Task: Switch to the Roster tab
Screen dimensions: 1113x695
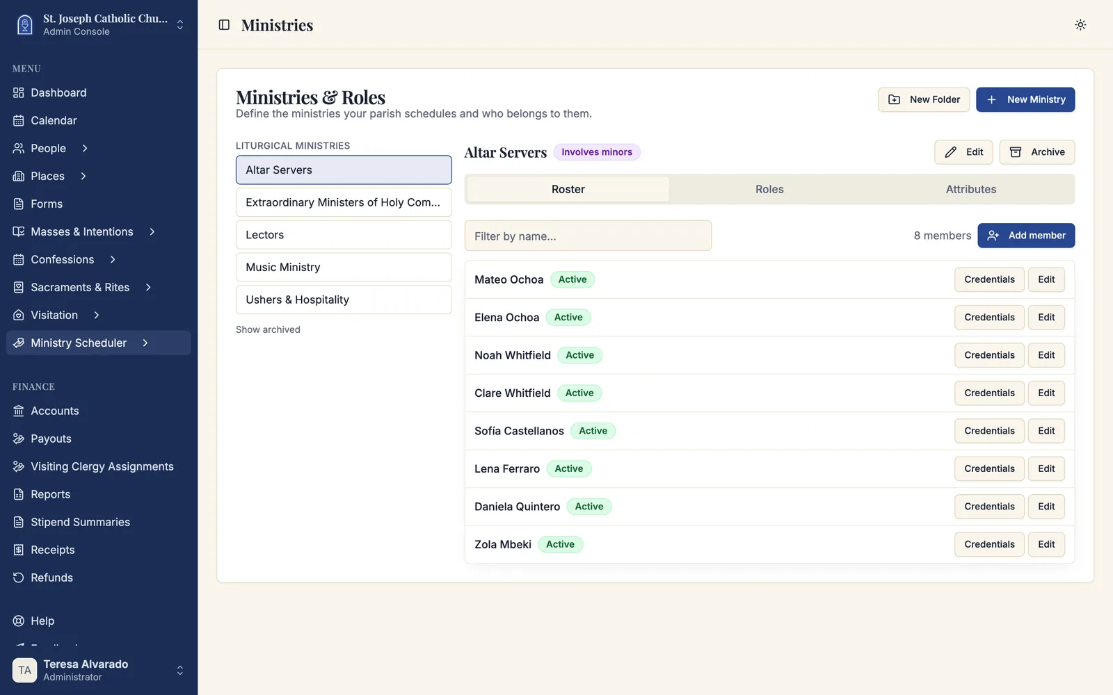Action: (568, 190)
